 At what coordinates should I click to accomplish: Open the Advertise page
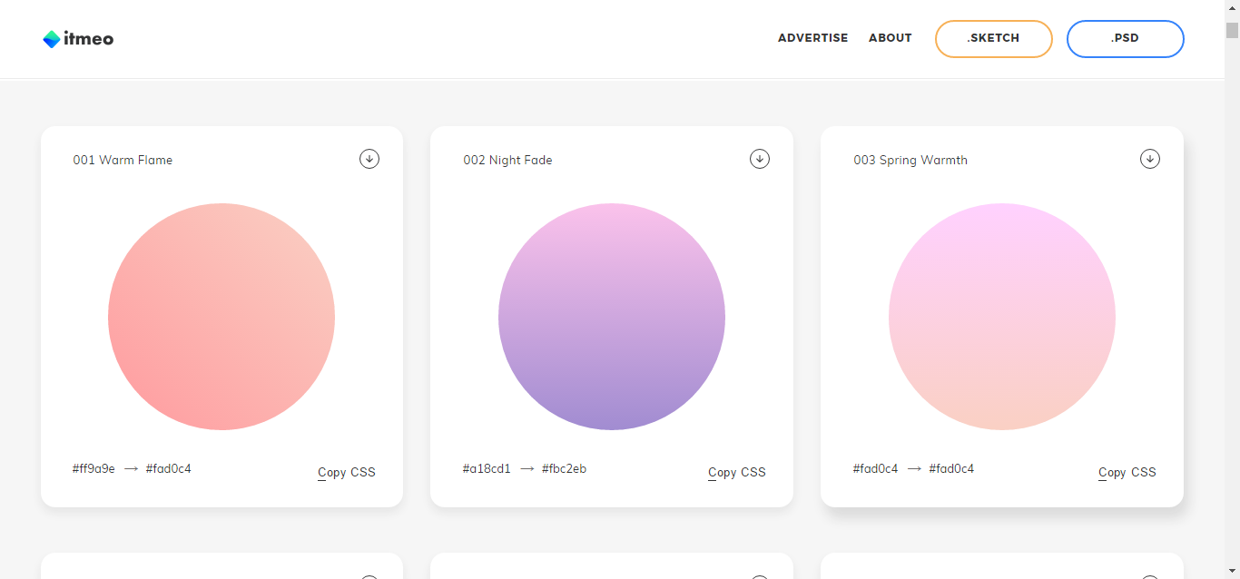tap(812, 38)
